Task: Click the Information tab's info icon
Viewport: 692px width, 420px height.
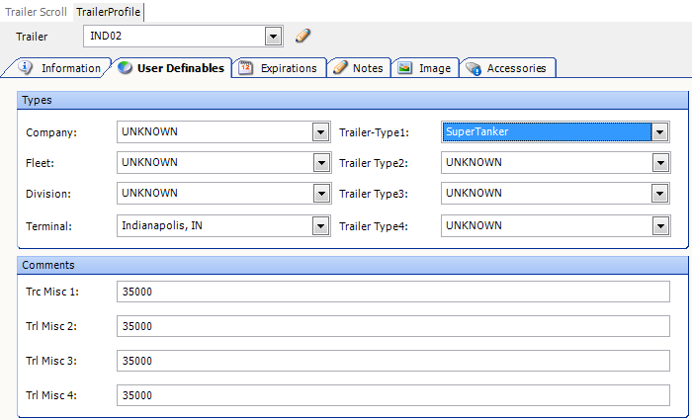Action: pyautogui.click(x=25, y=67)
